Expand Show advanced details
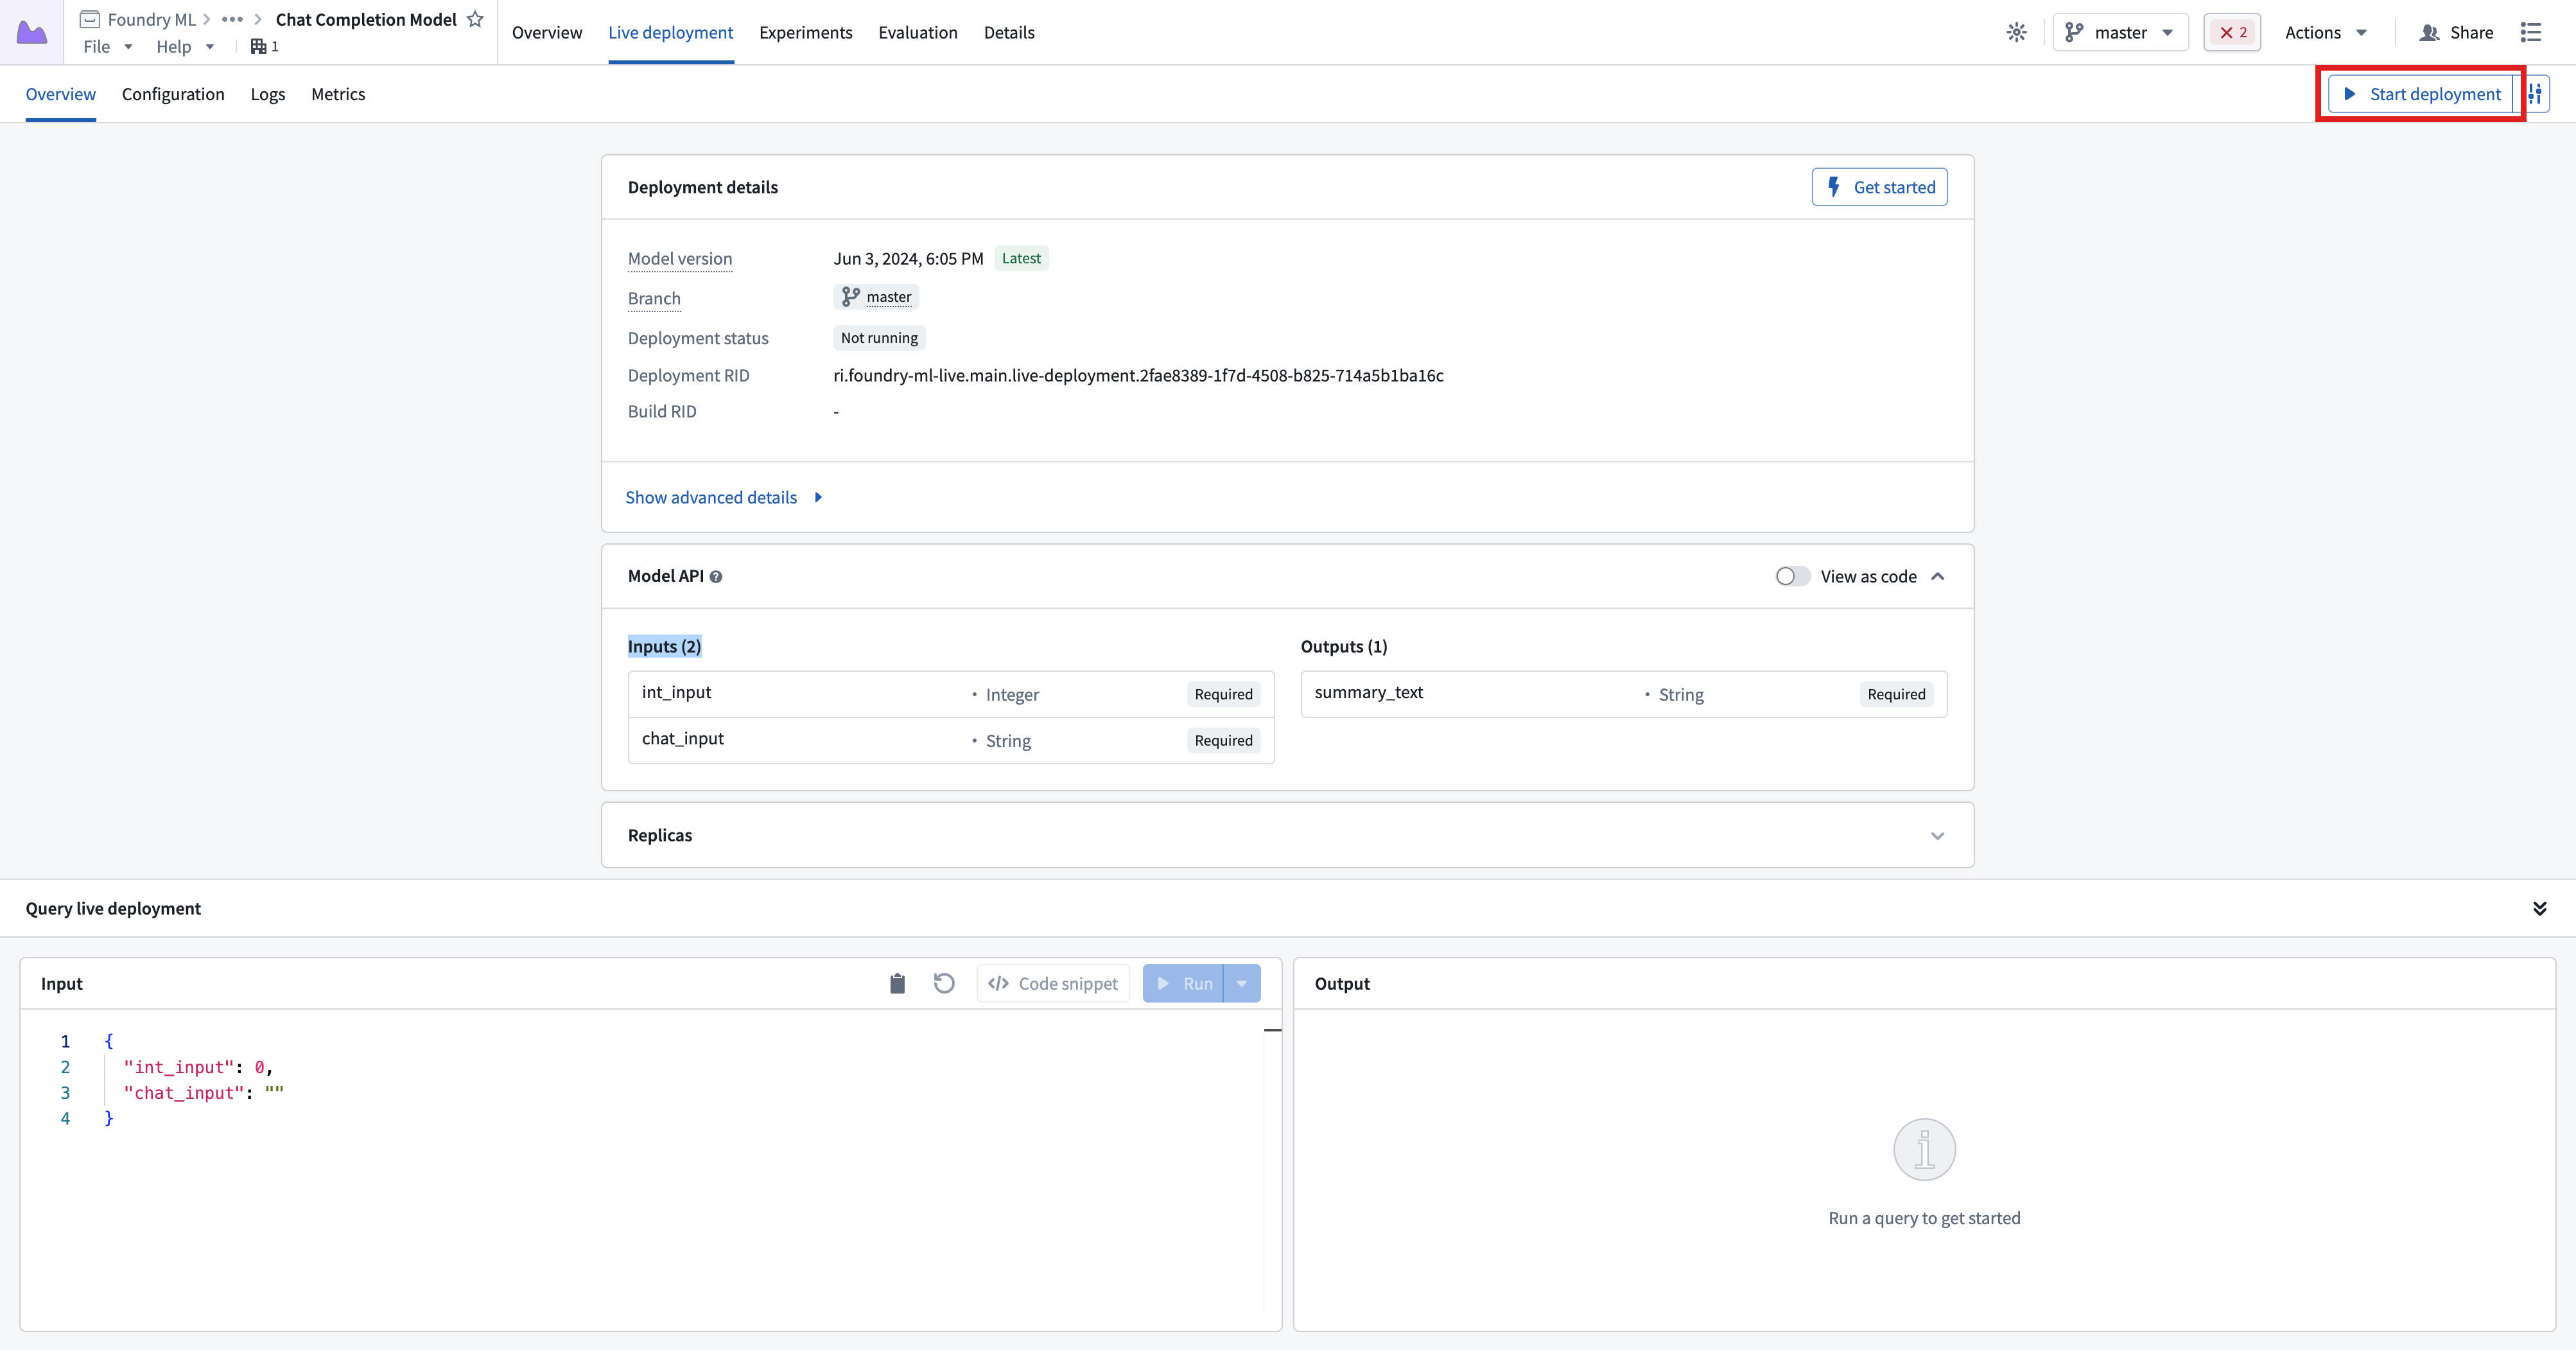 point(723,497)
